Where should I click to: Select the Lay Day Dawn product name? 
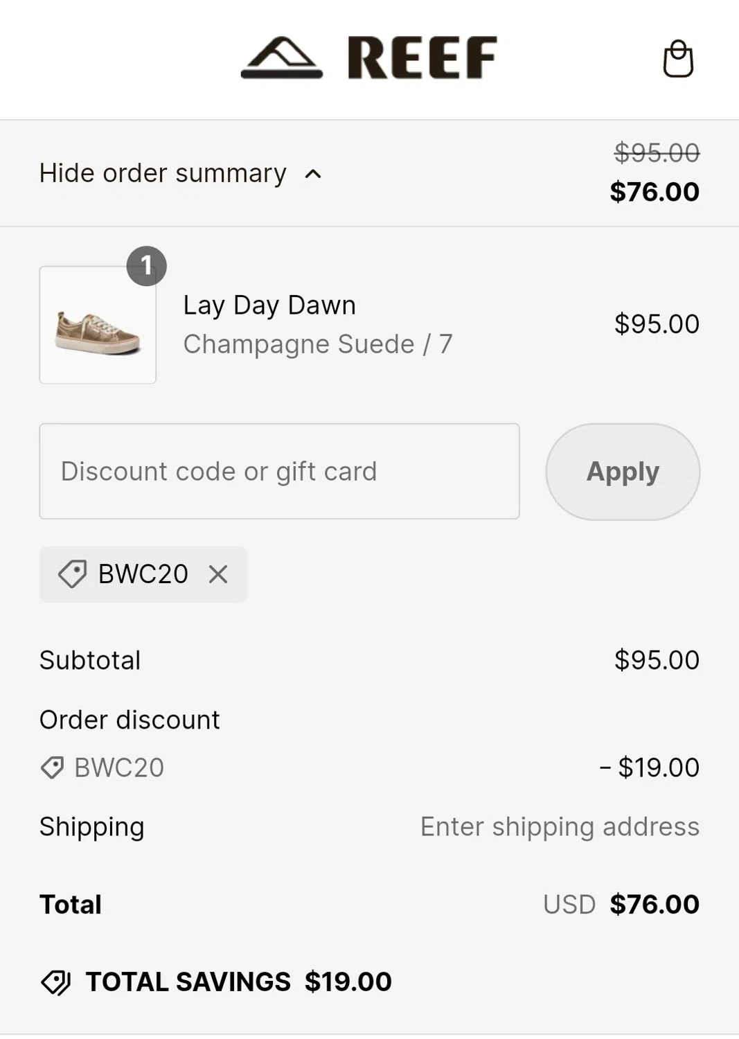(x=269, y=305)
